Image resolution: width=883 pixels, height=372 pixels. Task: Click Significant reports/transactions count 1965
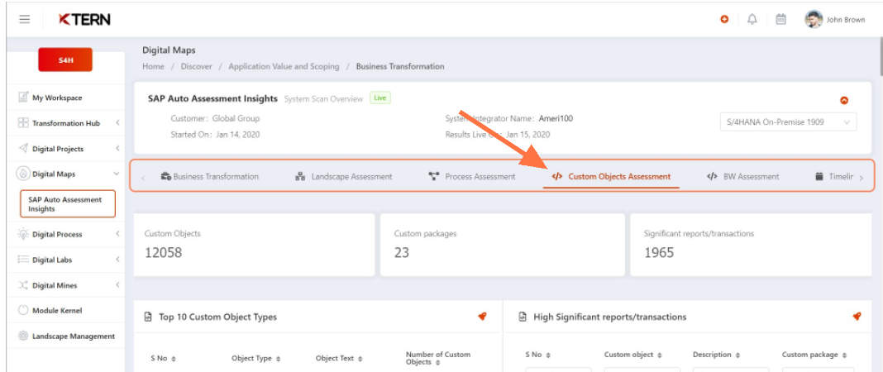[x=659, y=253]
